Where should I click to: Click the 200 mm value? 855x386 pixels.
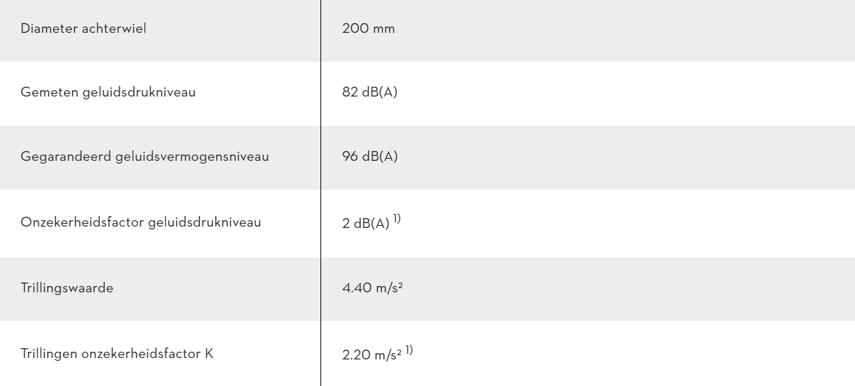pyautogui.click(x=369, y=31)
